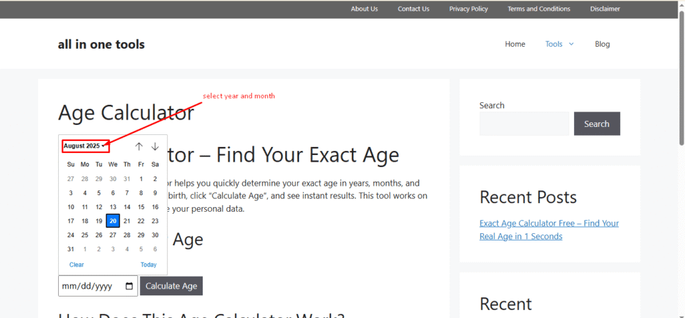Select August 16 in the calendar

[155, 207]
